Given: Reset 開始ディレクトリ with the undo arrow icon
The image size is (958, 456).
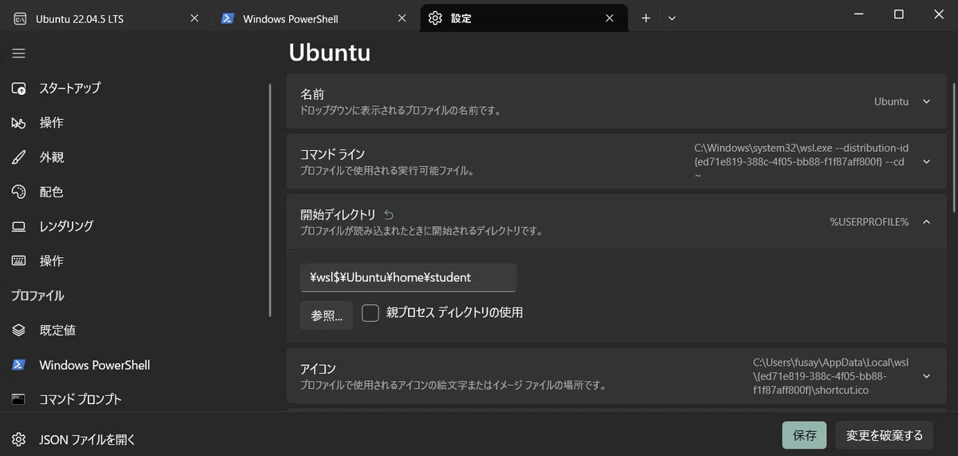Looking at the screenshot, I should [x=389, y=215].
